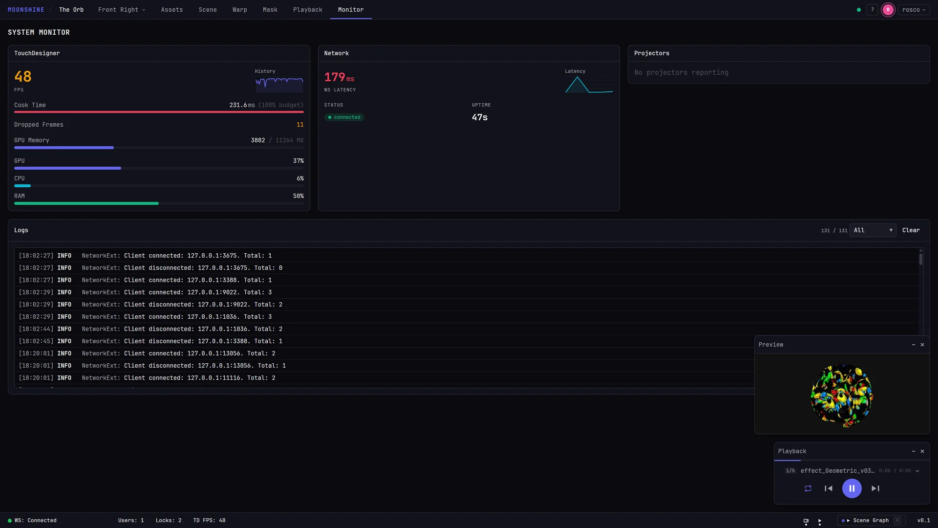Skip to next clip in Playback panel
This screenshot has height=528, width=938.
click(x=875, y=488)
